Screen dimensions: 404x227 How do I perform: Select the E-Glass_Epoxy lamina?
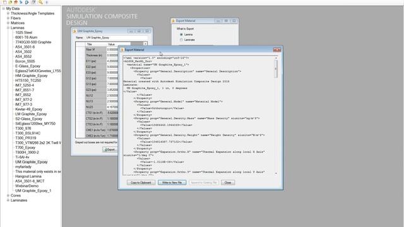[x=28, y=66]
